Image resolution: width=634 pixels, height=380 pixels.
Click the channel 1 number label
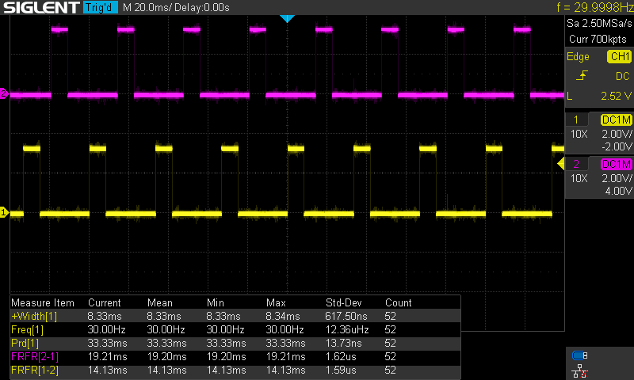[576, 120]
